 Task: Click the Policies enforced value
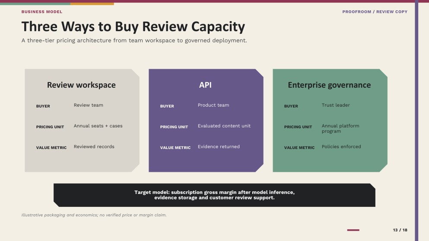click(x=341, y=146)
